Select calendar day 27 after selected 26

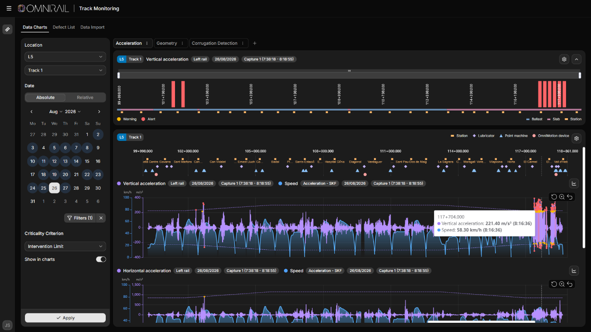(x=65, y=188)
